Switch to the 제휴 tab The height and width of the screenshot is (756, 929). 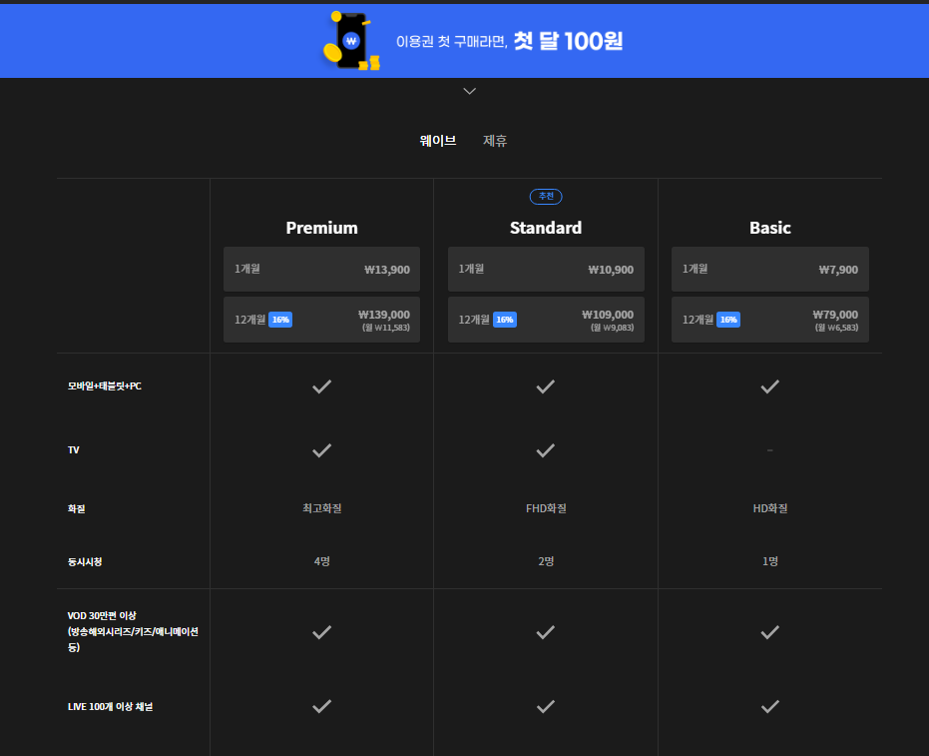pyautogui.click(x=495, y=141)
